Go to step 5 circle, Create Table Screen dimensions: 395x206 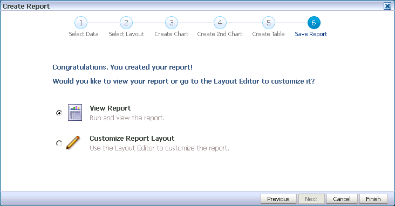tap(269, 23)
